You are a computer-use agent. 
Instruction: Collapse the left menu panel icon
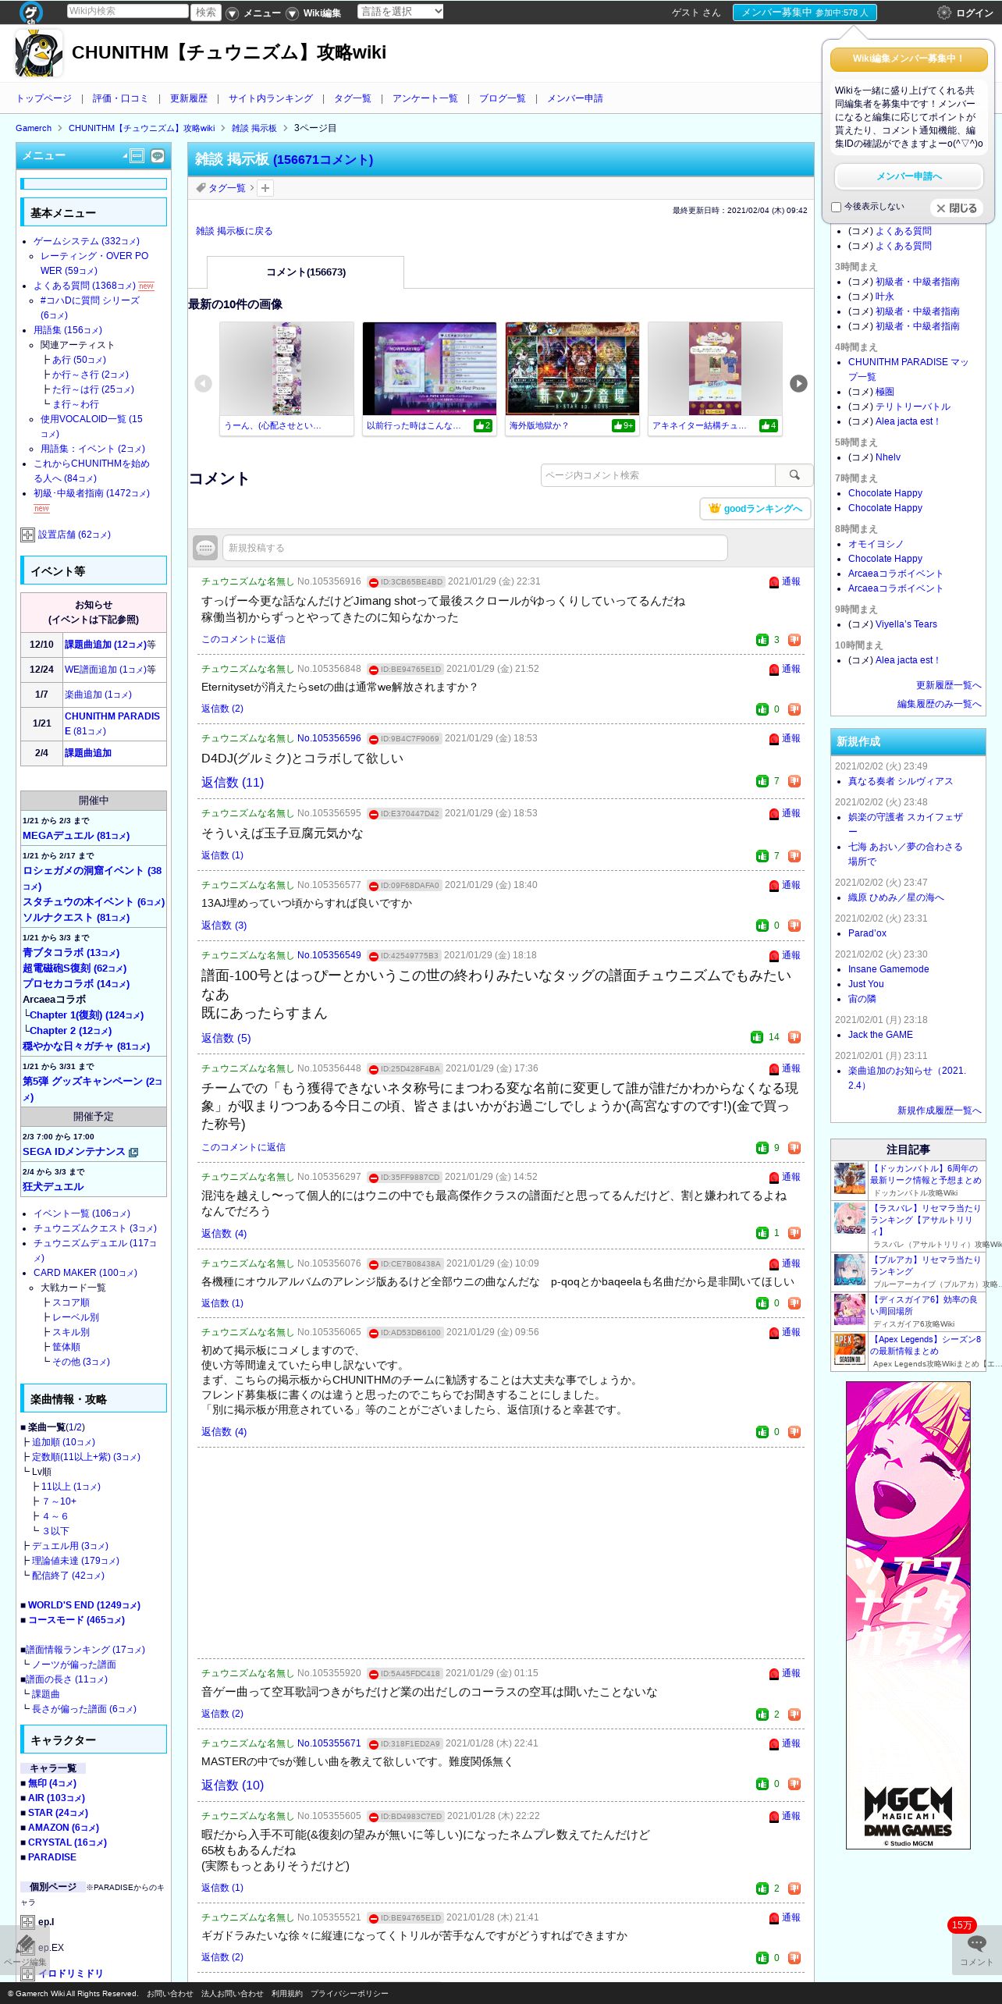pyautogui.click(x=137, y=156)
